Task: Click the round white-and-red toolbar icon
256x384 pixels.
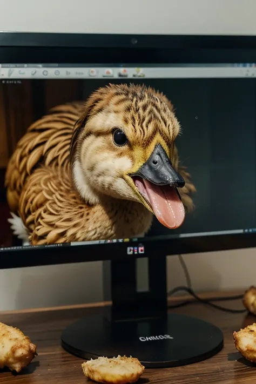Action: click(x=92, y=72)
